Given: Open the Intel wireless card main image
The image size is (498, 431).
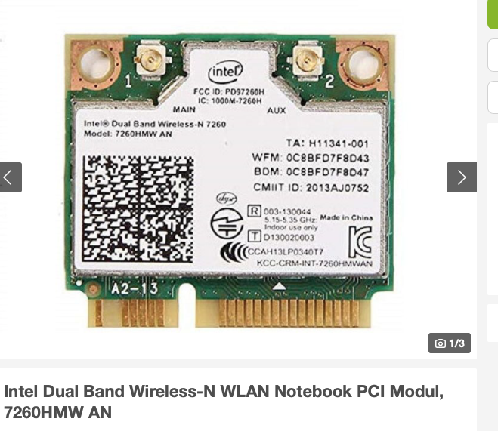Looking at the screenshot, I should coord(229,180).
